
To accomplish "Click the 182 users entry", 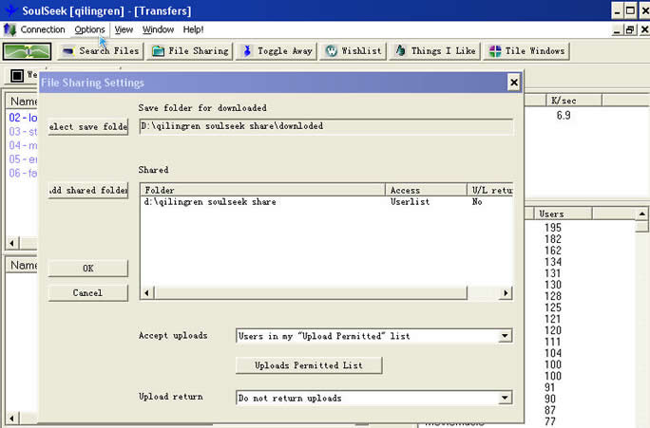I will pos(553,239).
